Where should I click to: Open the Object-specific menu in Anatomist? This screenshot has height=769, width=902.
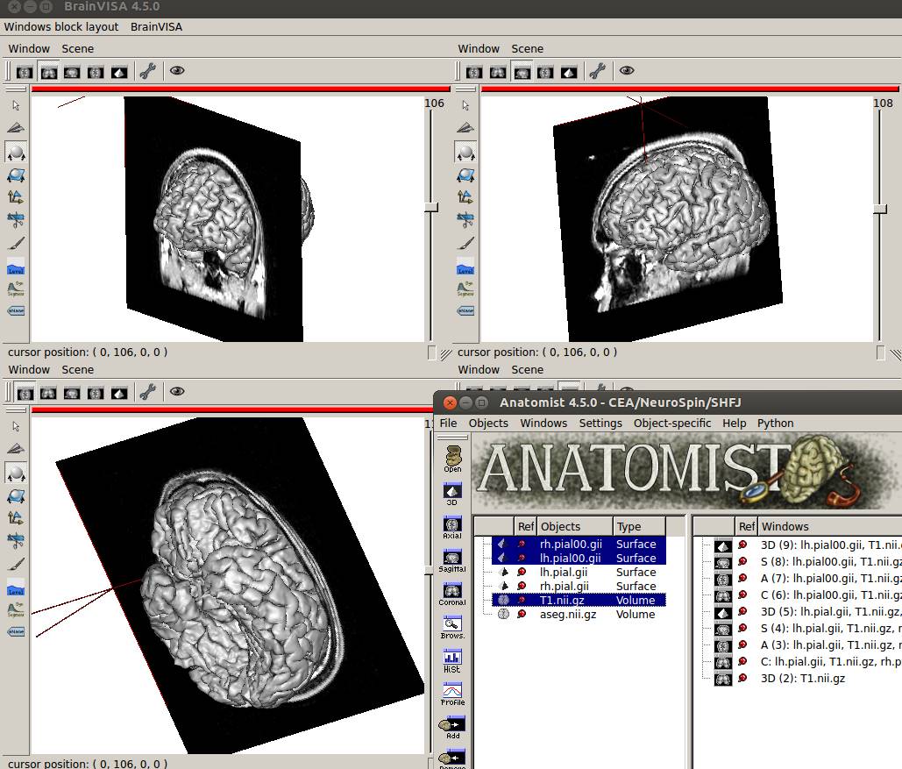671,423
